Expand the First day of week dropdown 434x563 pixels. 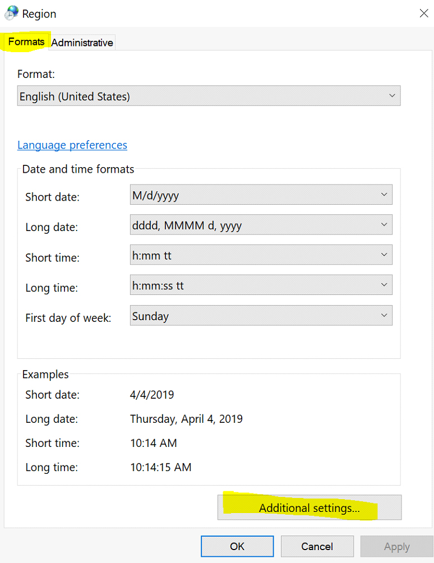261,316
